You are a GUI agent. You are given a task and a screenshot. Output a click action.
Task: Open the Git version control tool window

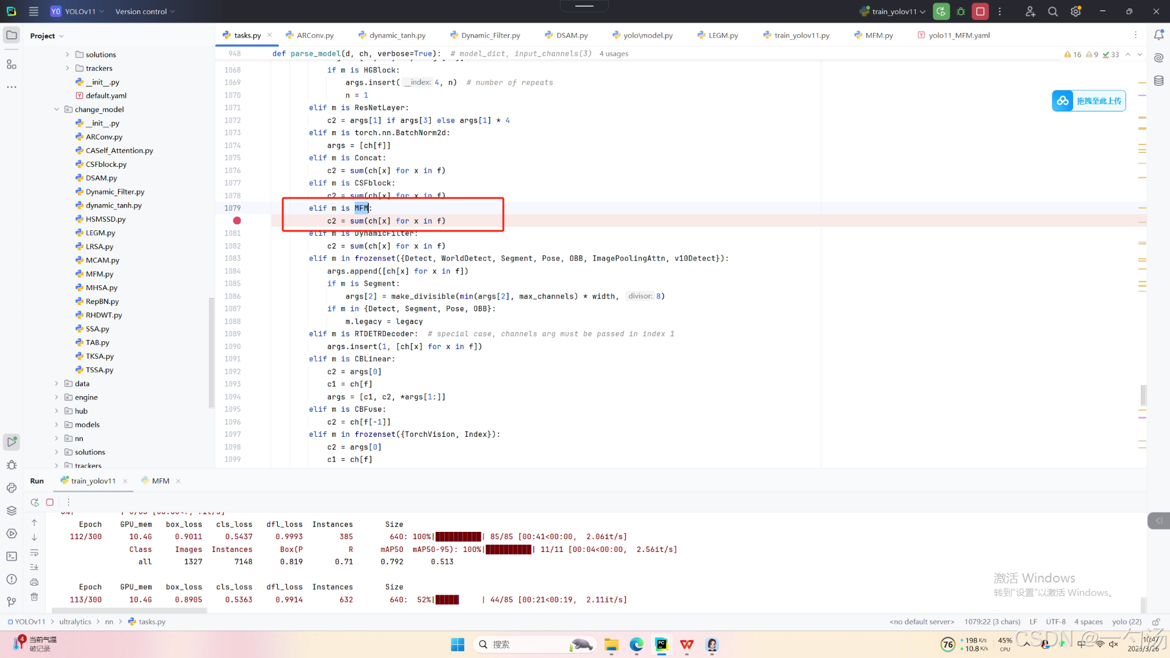pyautogui.click(x=12, y=602)
